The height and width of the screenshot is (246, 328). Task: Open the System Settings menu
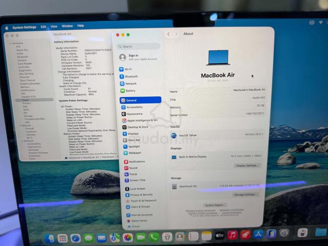[24, 27]
